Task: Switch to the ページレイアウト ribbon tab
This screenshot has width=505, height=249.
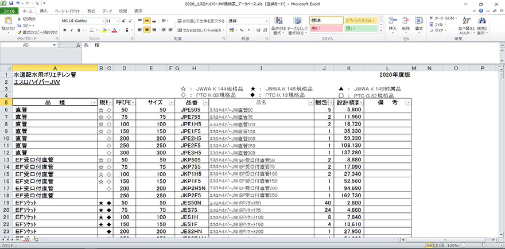Action: [x=68, y=11]
